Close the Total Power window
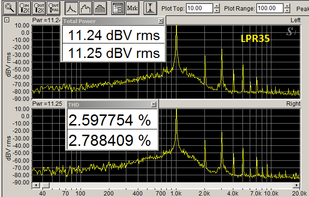The width and height of the screenshot is (309, 197). [161, 21]
